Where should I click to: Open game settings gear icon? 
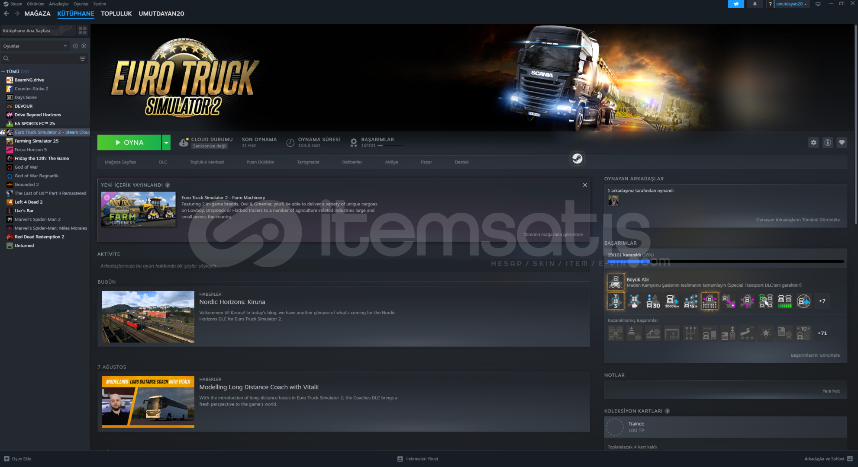tap(813, 142)
